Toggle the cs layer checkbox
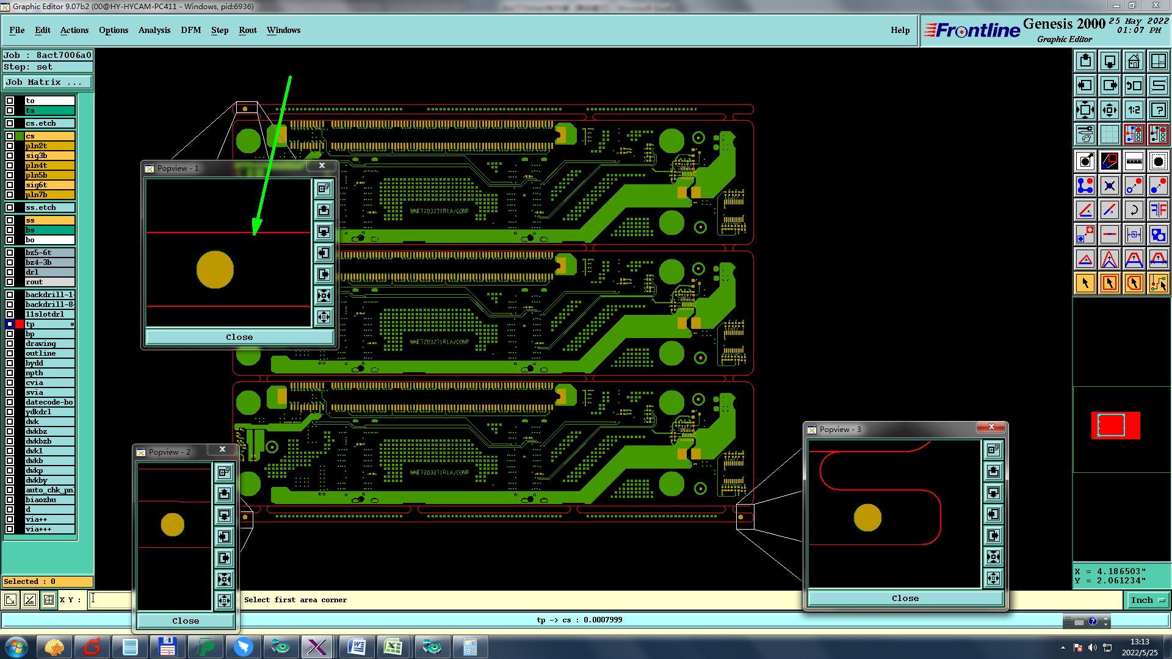 tap(10, 136)
